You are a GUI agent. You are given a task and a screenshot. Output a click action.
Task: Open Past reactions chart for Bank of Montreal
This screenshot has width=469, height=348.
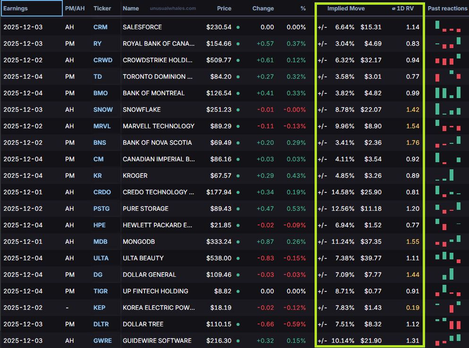click(447, 92)
